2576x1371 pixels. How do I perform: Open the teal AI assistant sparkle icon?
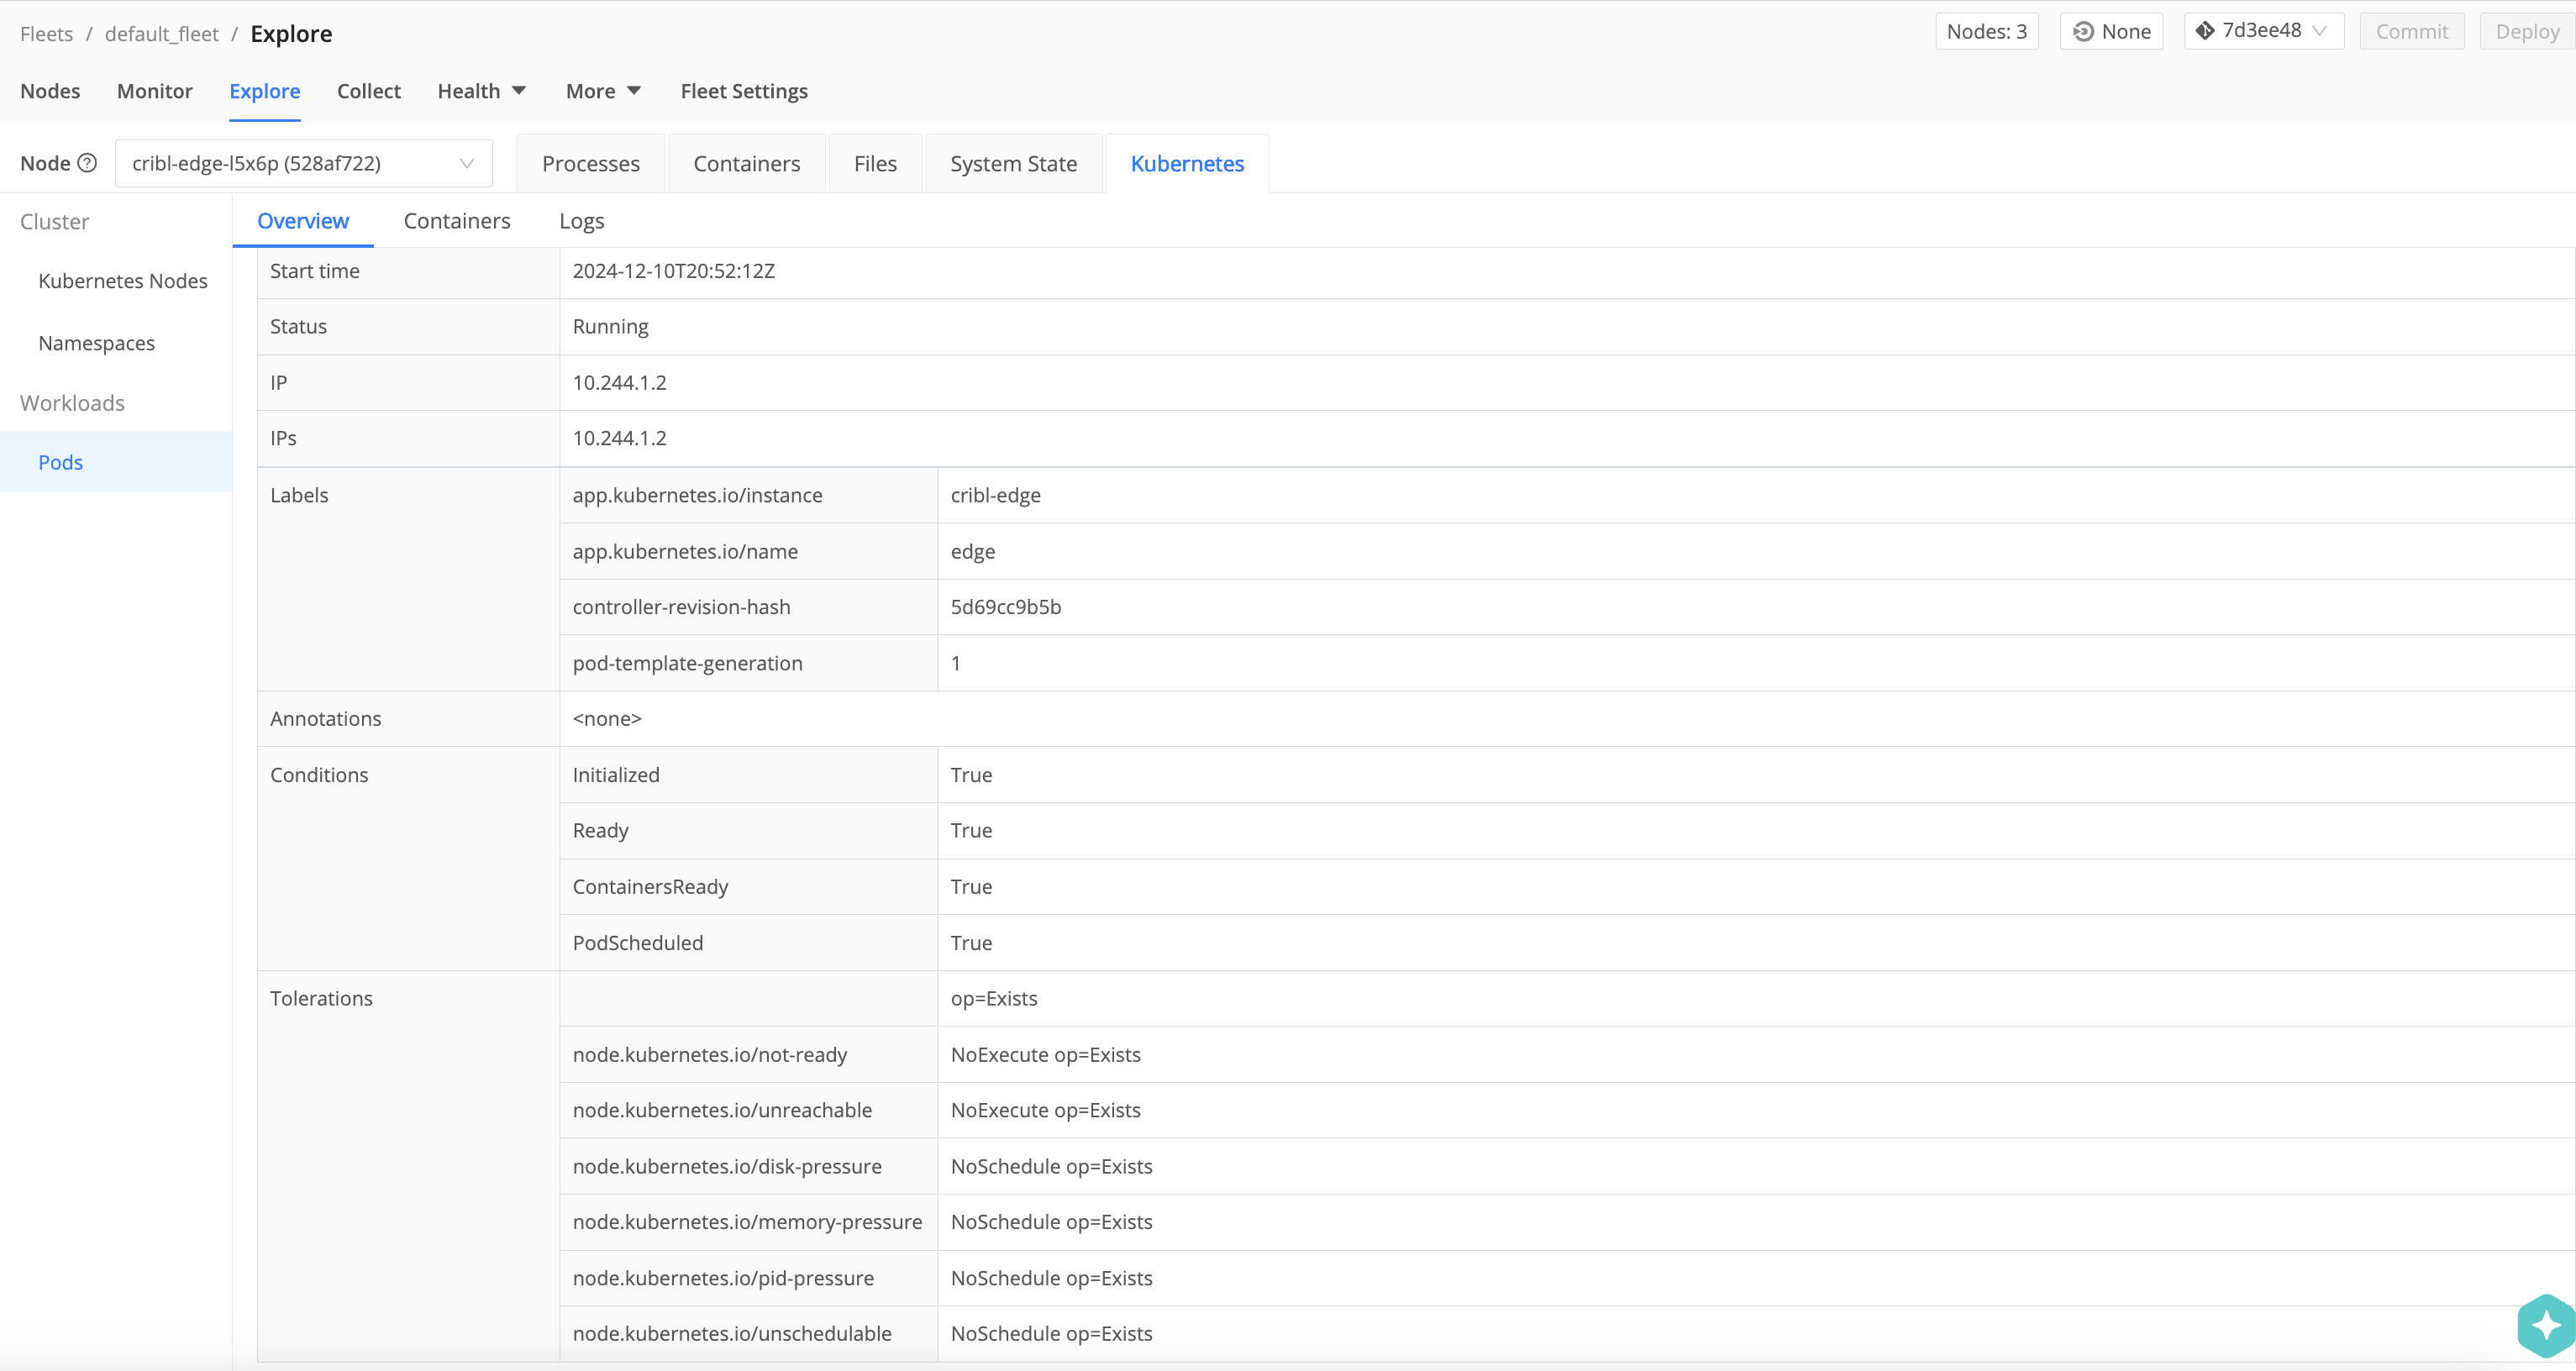(2544, 1325)
